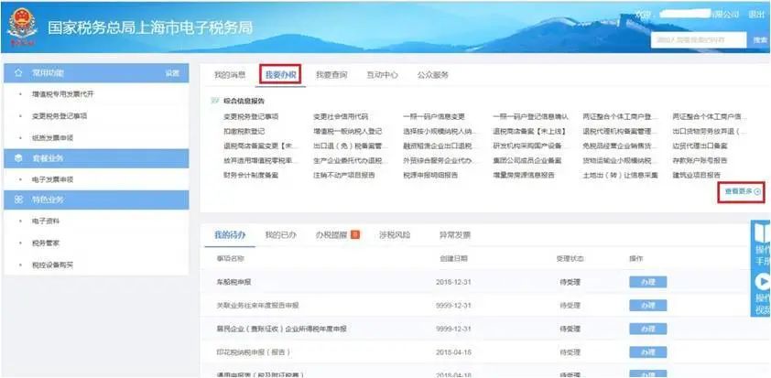Screen dimensions: 771x378
Task: Click 办理 for 印花税纳税申报
Action: point(648,352)
